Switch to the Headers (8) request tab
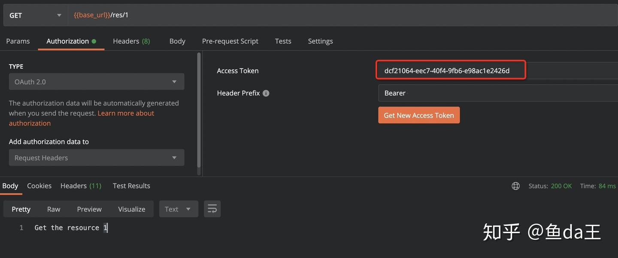 (131, 41)
